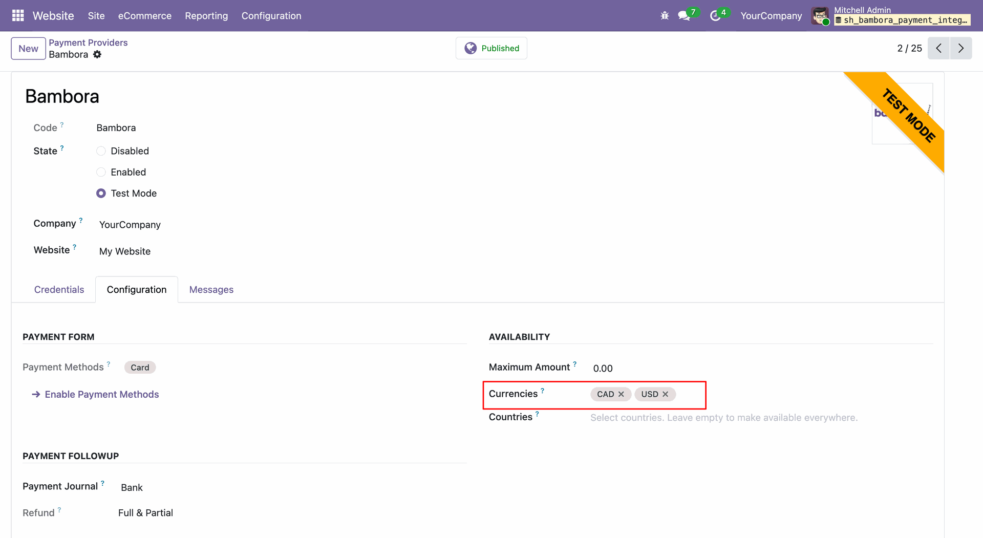Show help tooltip for Countries

[x=537, y=414]
